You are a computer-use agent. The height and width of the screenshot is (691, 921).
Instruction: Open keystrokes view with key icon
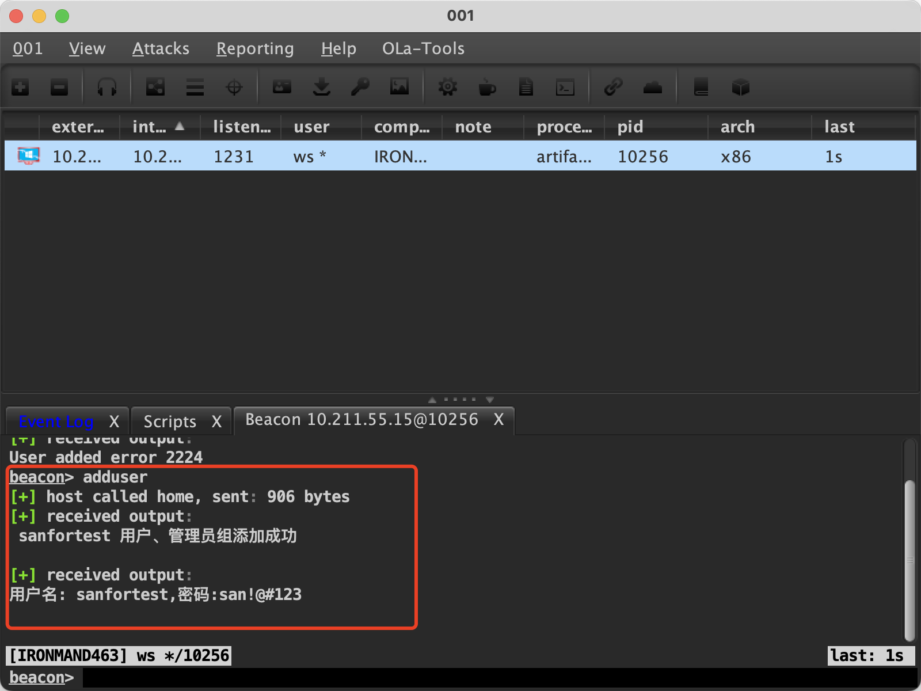point(360,88)
